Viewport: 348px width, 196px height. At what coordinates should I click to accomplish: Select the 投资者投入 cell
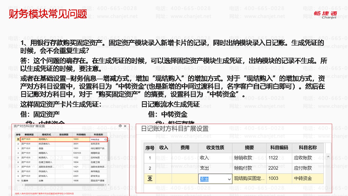pyautogui.click(x=46, y=144)
